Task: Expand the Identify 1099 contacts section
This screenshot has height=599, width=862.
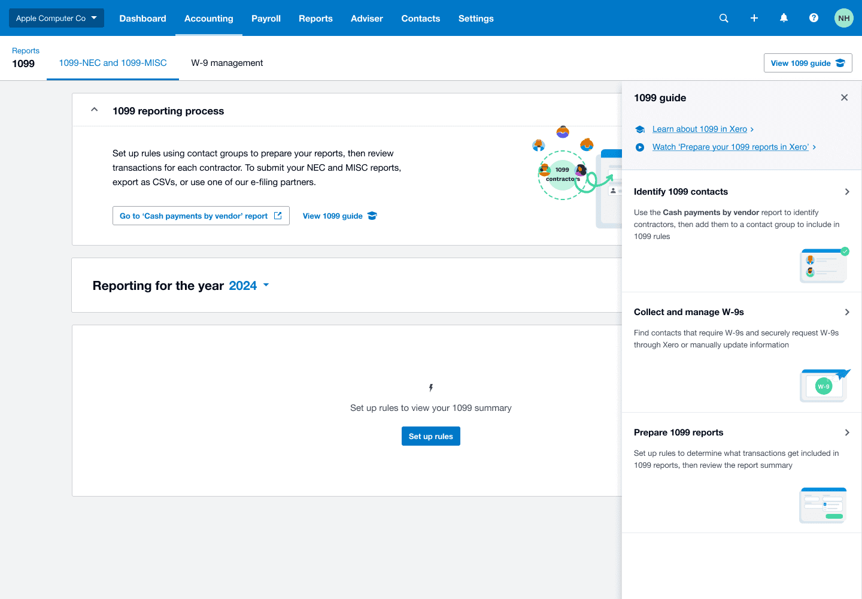Action: click(x=847, y=191)
